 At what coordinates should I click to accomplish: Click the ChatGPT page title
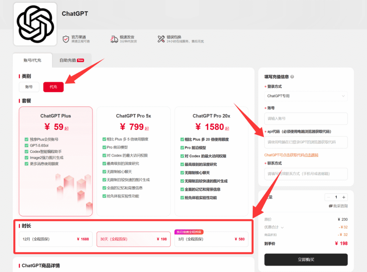(x=75, y=14)
